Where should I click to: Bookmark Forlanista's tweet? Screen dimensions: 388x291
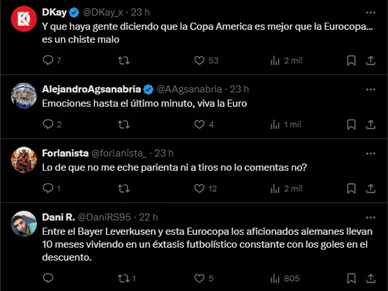pyautogui.click(x=351, y=188)
